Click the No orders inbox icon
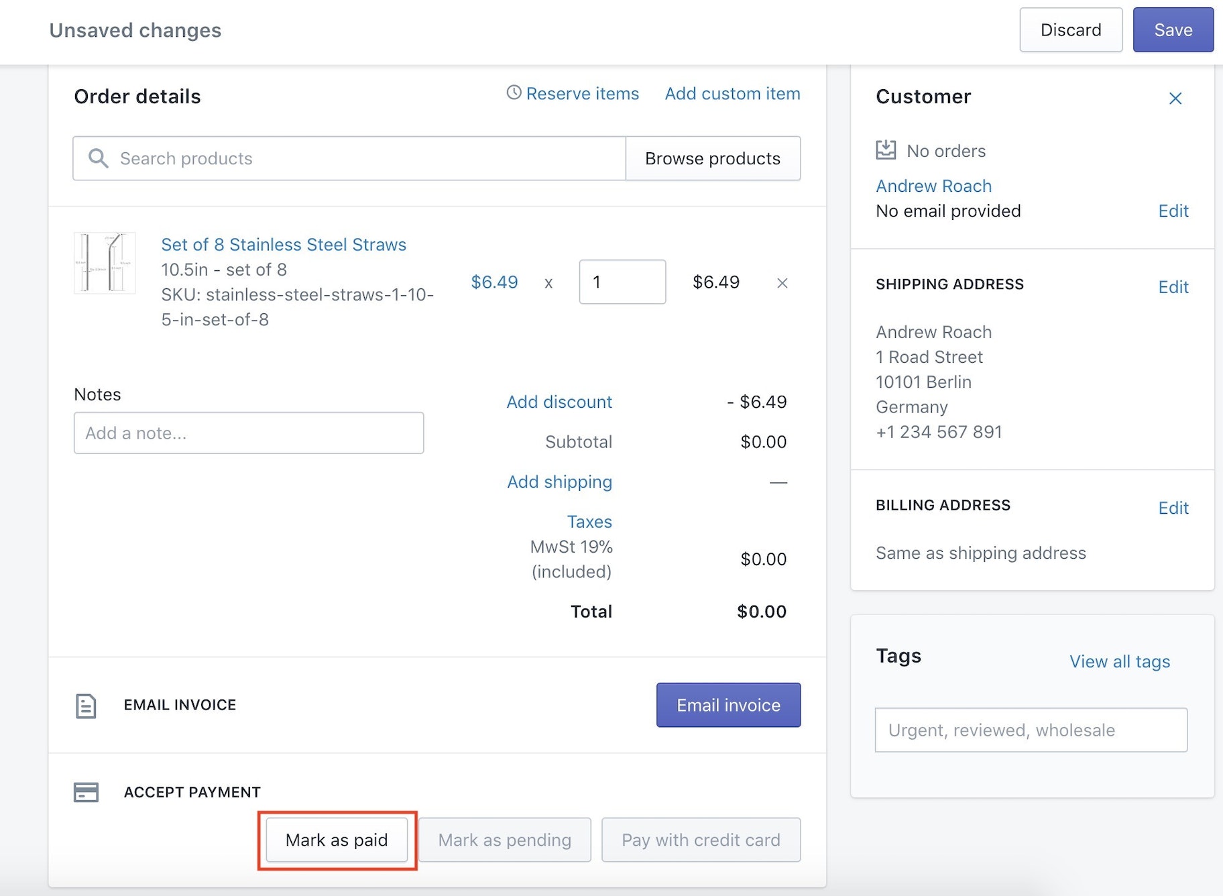The image size is (1223, 896). click(x=886, y=150)
